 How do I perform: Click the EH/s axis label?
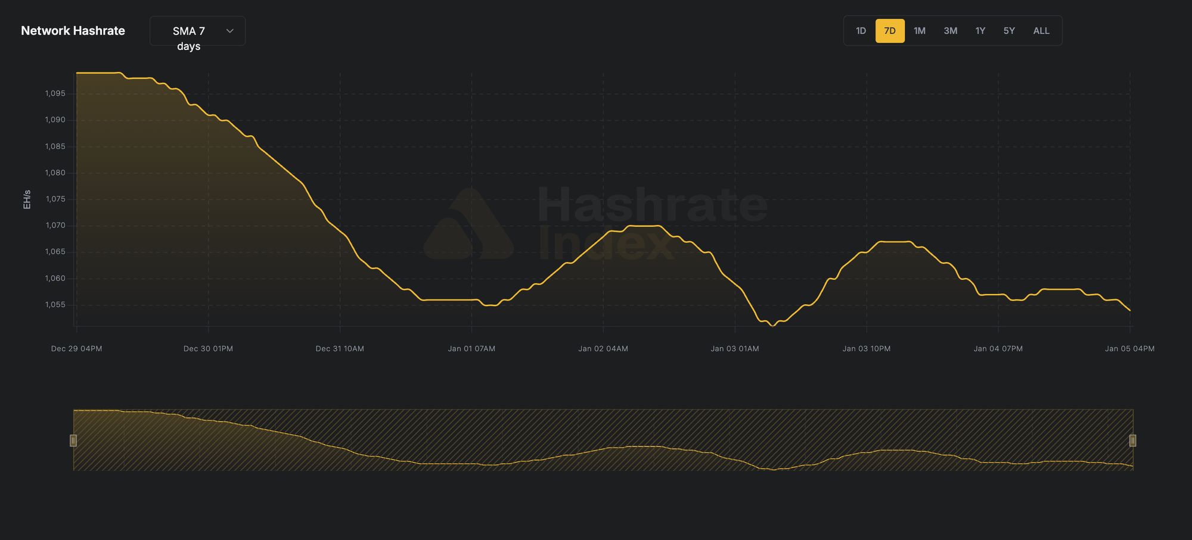(x=26, y=199)
